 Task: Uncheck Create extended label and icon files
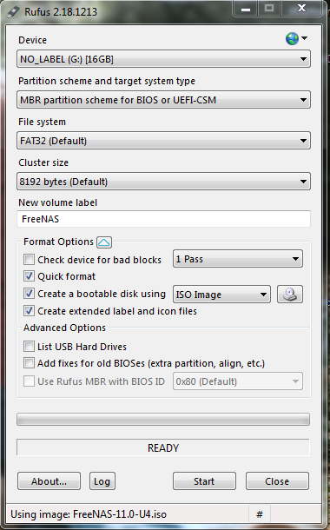click(x=29, y=311)
